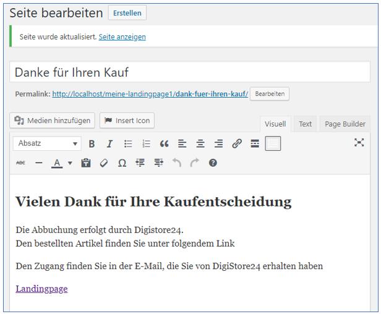Insert a bulleted list
Viewport: 381px width, 314px height.
128,143
